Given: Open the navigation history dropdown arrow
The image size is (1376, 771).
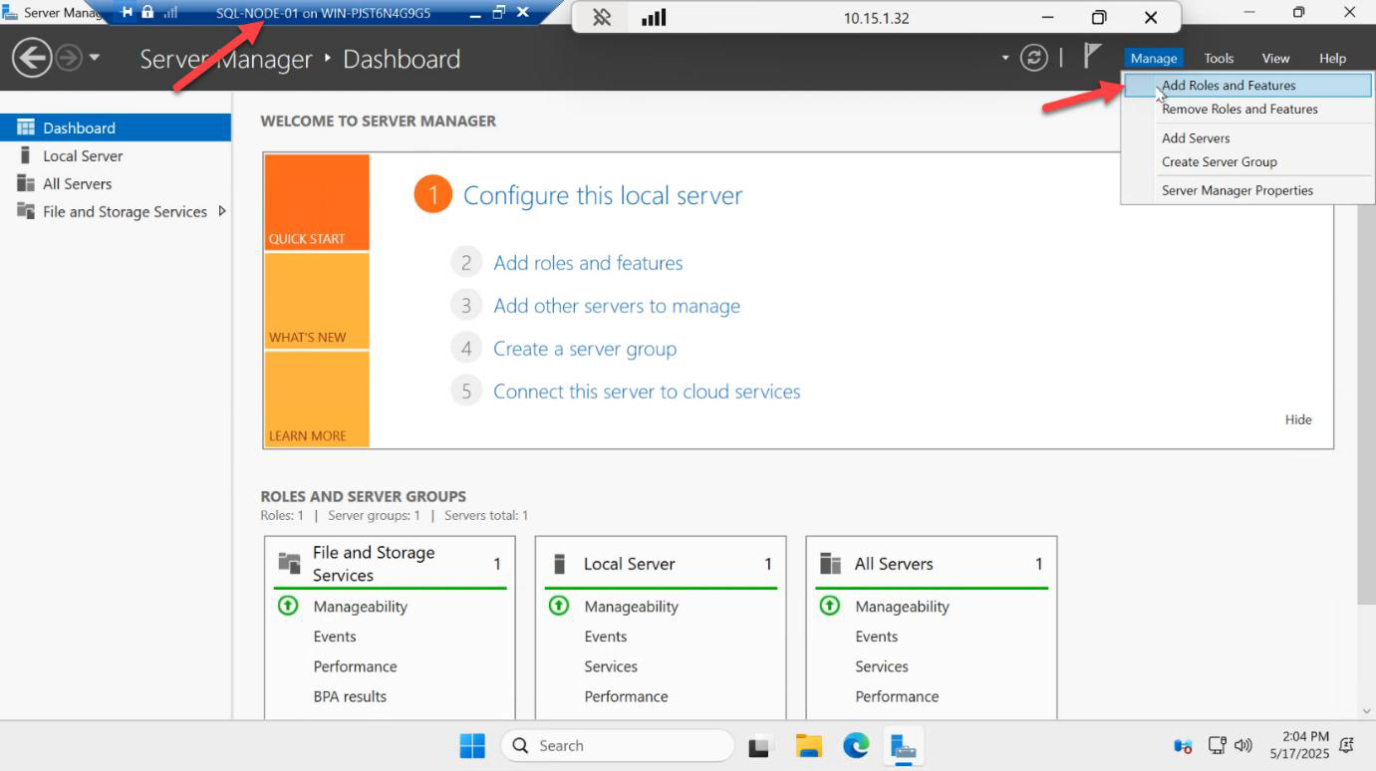Looking at the screenshot, I should coord(95,58).
